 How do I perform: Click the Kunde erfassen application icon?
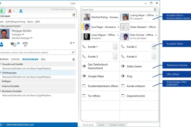coord(123,86)
